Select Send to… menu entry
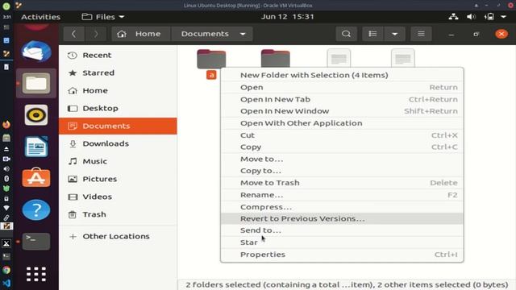 pos(342,230)
